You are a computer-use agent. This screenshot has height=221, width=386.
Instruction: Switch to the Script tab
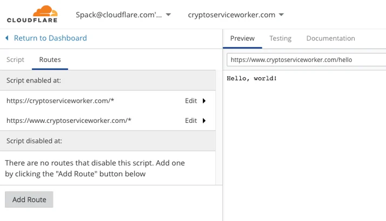(15, 60)
